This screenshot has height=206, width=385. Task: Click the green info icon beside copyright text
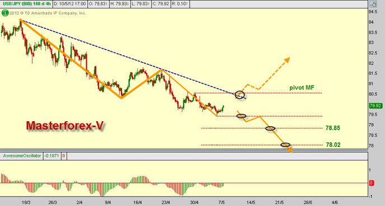click(5, 13)
